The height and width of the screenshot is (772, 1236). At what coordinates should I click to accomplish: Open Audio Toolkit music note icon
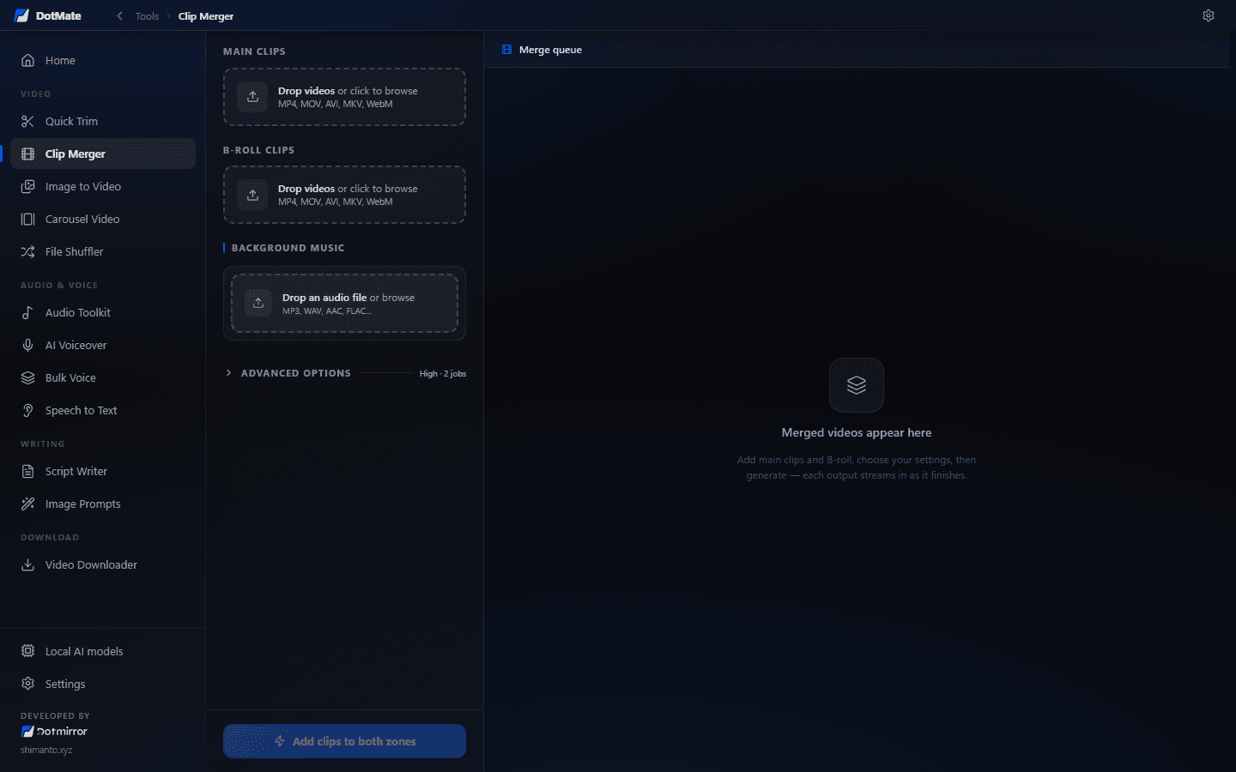click(27, 313)
